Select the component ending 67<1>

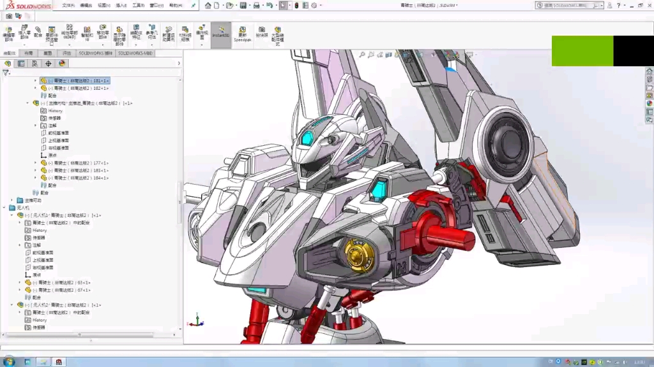click(x=61, y=290)
